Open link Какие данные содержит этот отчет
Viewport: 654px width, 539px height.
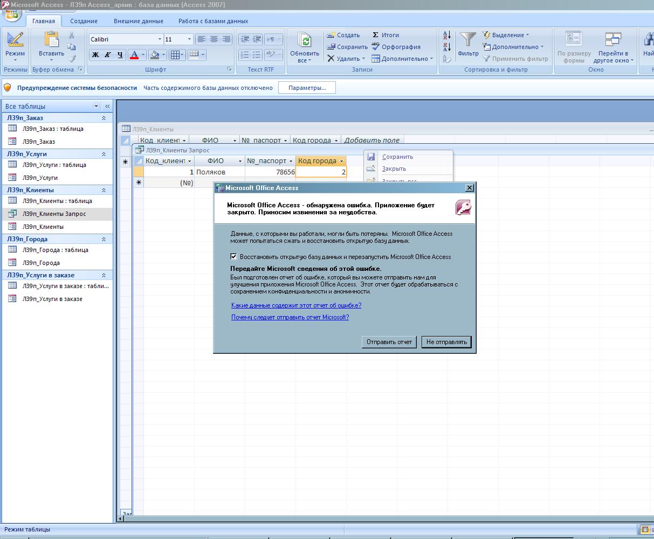tap(296, 305)
